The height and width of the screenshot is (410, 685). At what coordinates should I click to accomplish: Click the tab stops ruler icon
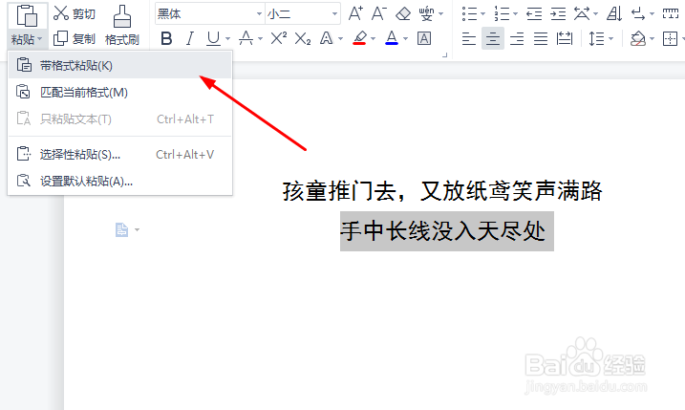670,14
